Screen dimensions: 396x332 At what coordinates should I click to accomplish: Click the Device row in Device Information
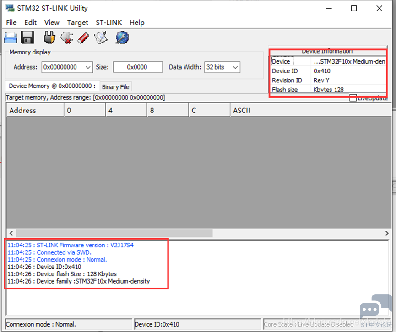(328, 62)
